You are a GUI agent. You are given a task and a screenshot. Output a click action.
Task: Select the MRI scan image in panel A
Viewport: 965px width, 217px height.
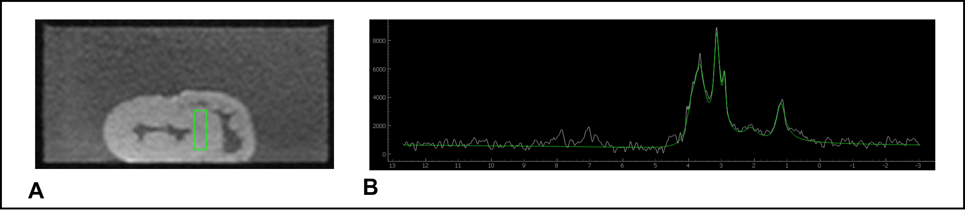coord(184,94)
